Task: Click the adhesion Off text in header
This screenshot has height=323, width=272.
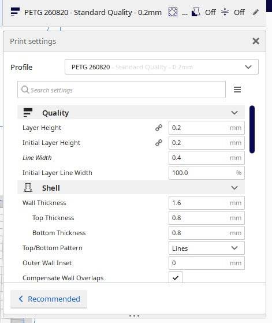Action: [x=239, y=12]
